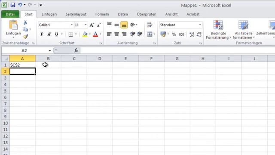Viewport: 275px width, 155px height.
Task: Open the Customize Quick Access Toolbar arrow
Action: [x=40, y=5]
